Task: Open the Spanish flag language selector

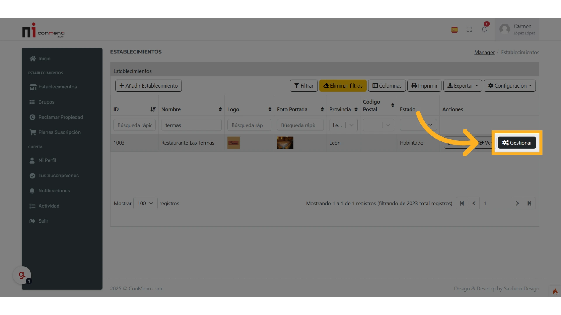Action: click(454, 29)
